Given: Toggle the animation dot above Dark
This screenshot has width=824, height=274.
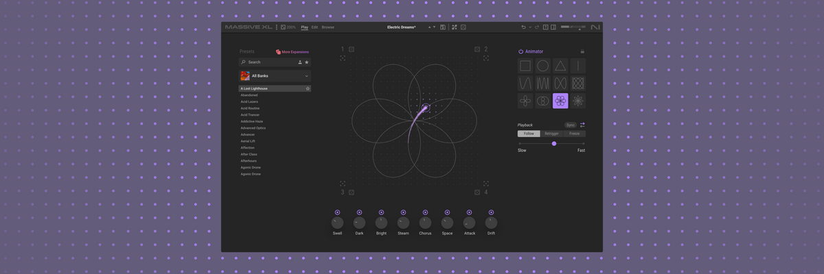Looking at the screenshot, I should [x=359, y=212].
